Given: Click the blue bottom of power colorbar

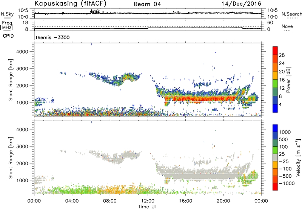Looking at the screenshot, I should point(275,108).
